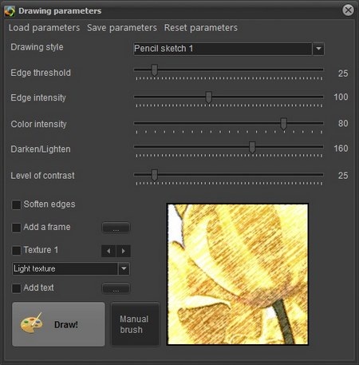Open the Manual brush button
Viewport: 359px width, 365px height.
click(x=135, y=324)
